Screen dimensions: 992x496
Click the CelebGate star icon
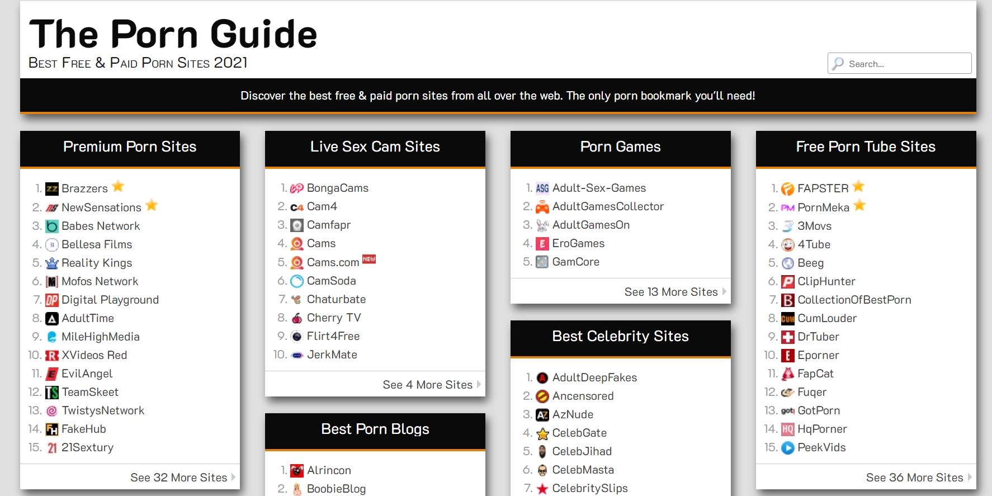542,433
